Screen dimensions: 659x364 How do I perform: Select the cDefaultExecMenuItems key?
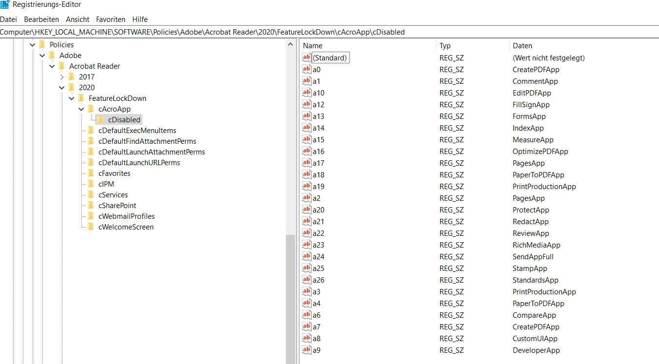(x=137, y=131)
